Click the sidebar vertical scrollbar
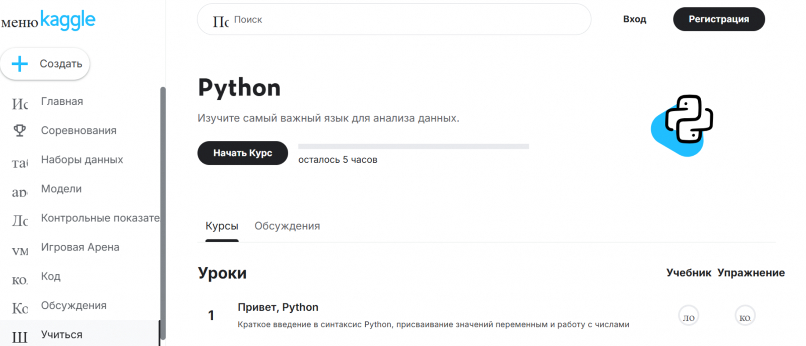The image size is (806, 346). 163,212
